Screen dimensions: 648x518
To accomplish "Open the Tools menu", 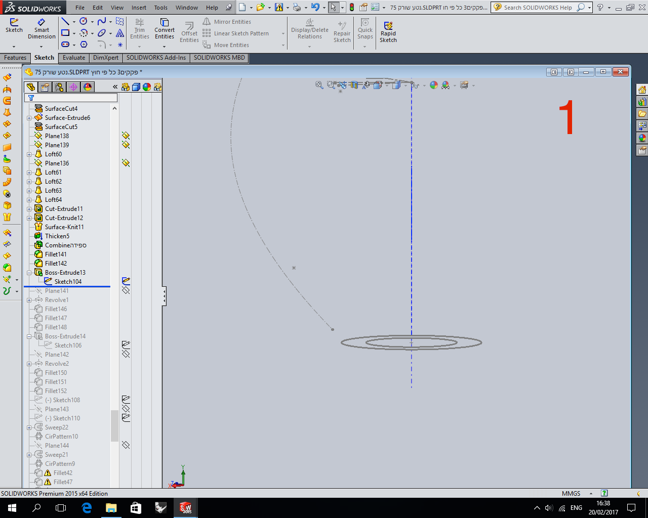I will point(161,8).
